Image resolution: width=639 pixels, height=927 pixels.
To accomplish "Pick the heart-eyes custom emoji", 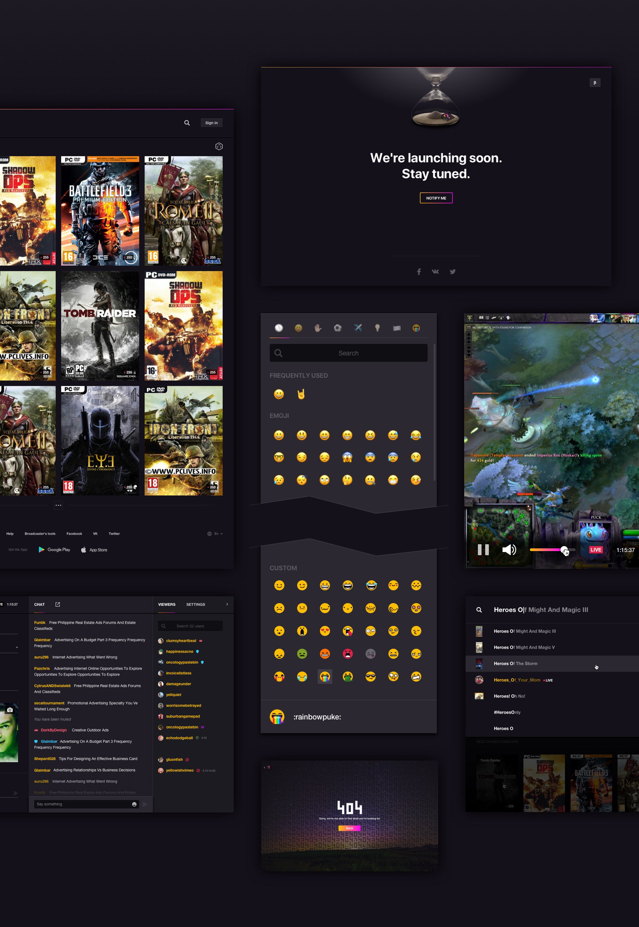I will (325, 631).
